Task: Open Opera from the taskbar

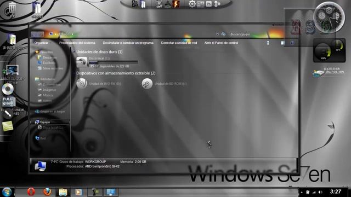Action: (x=31, y=192)
